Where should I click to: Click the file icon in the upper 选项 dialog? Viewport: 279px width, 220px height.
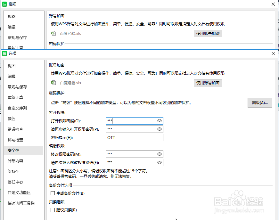point(53,33)
